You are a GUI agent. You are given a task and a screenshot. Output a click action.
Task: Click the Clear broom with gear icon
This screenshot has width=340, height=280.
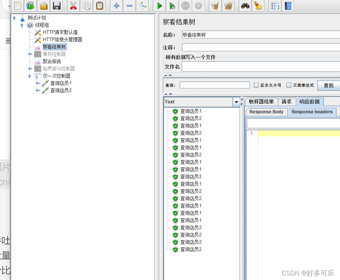(215, 6)
